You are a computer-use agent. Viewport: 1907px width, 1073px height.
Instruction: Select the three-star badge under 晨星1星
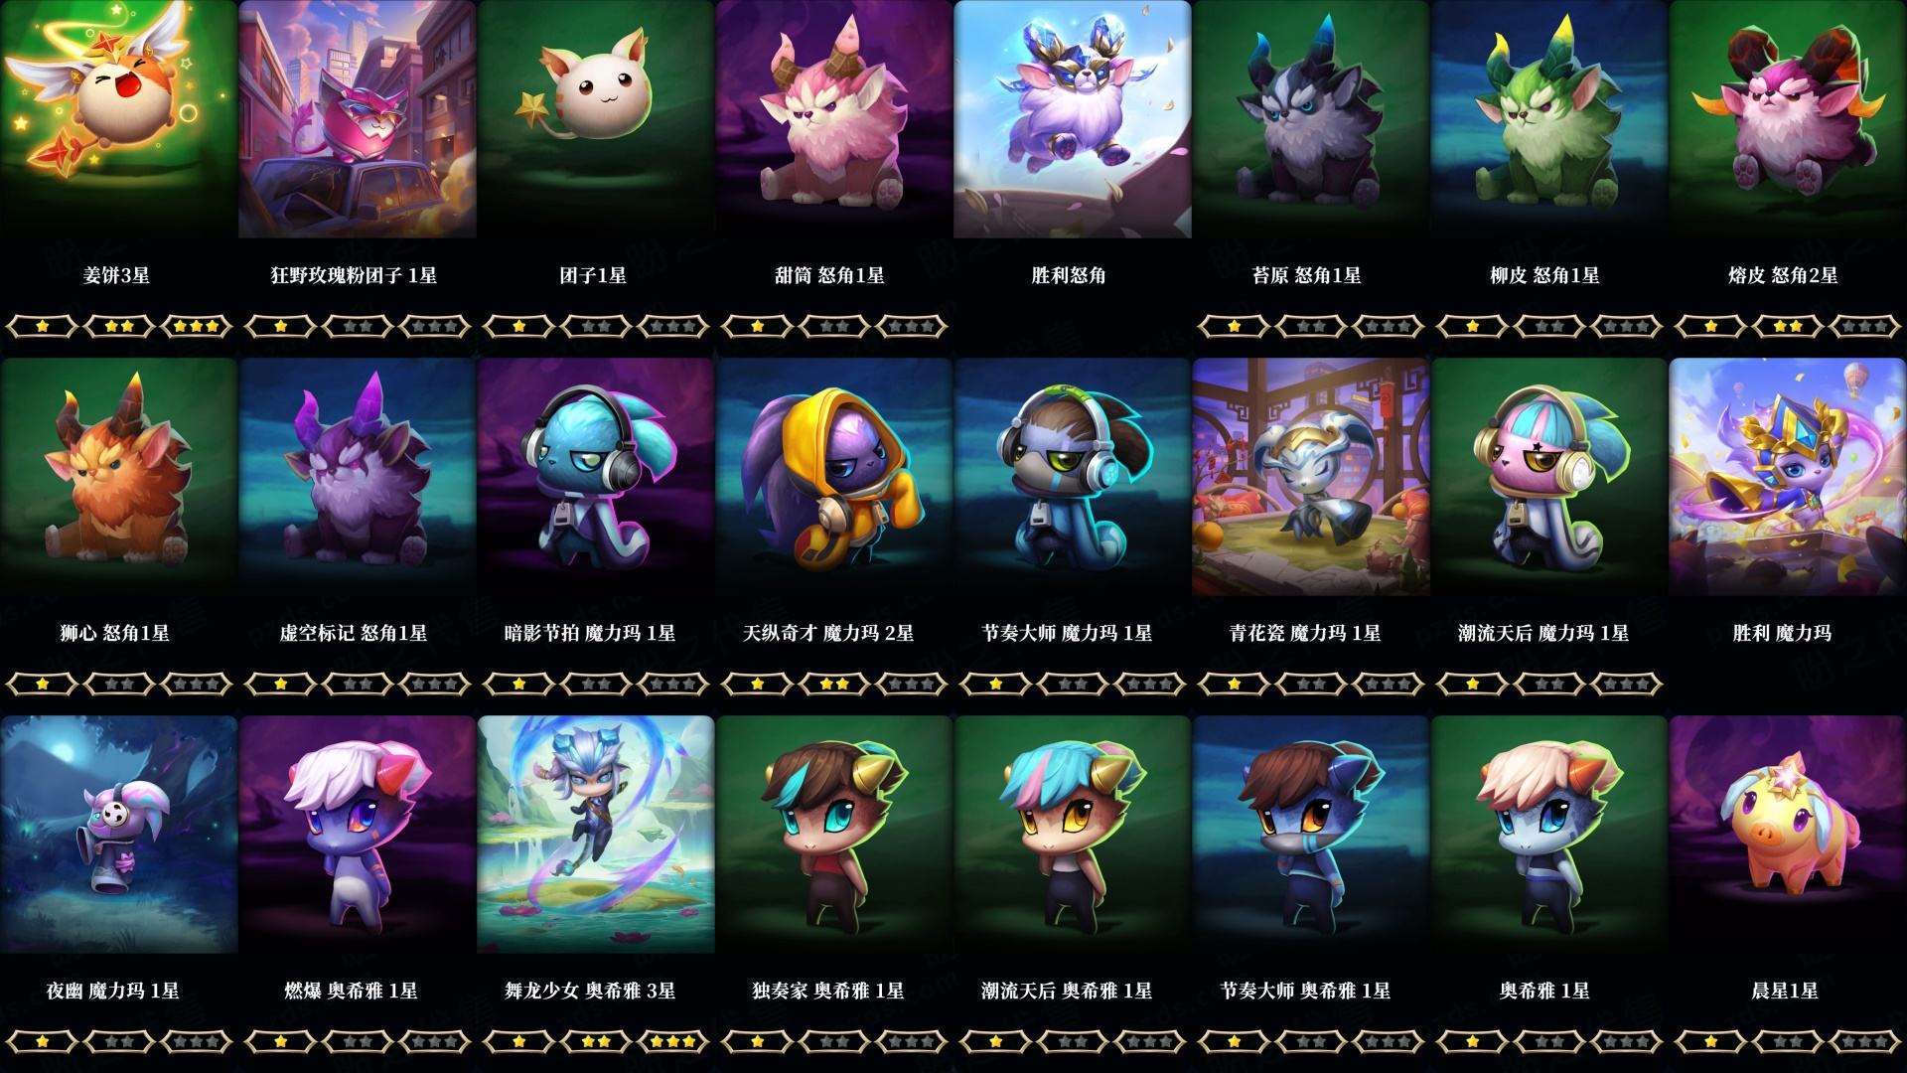pos(1865,1041)
